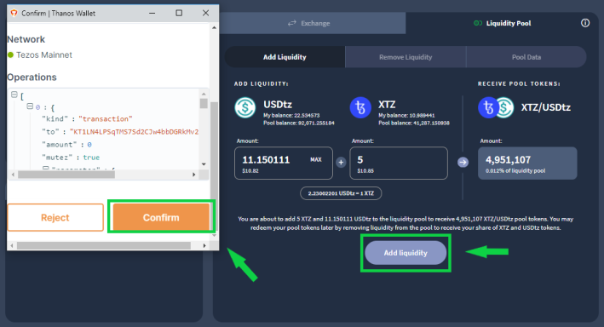Click the XTZ/USDtz pool token pair icon

(496, 107)
